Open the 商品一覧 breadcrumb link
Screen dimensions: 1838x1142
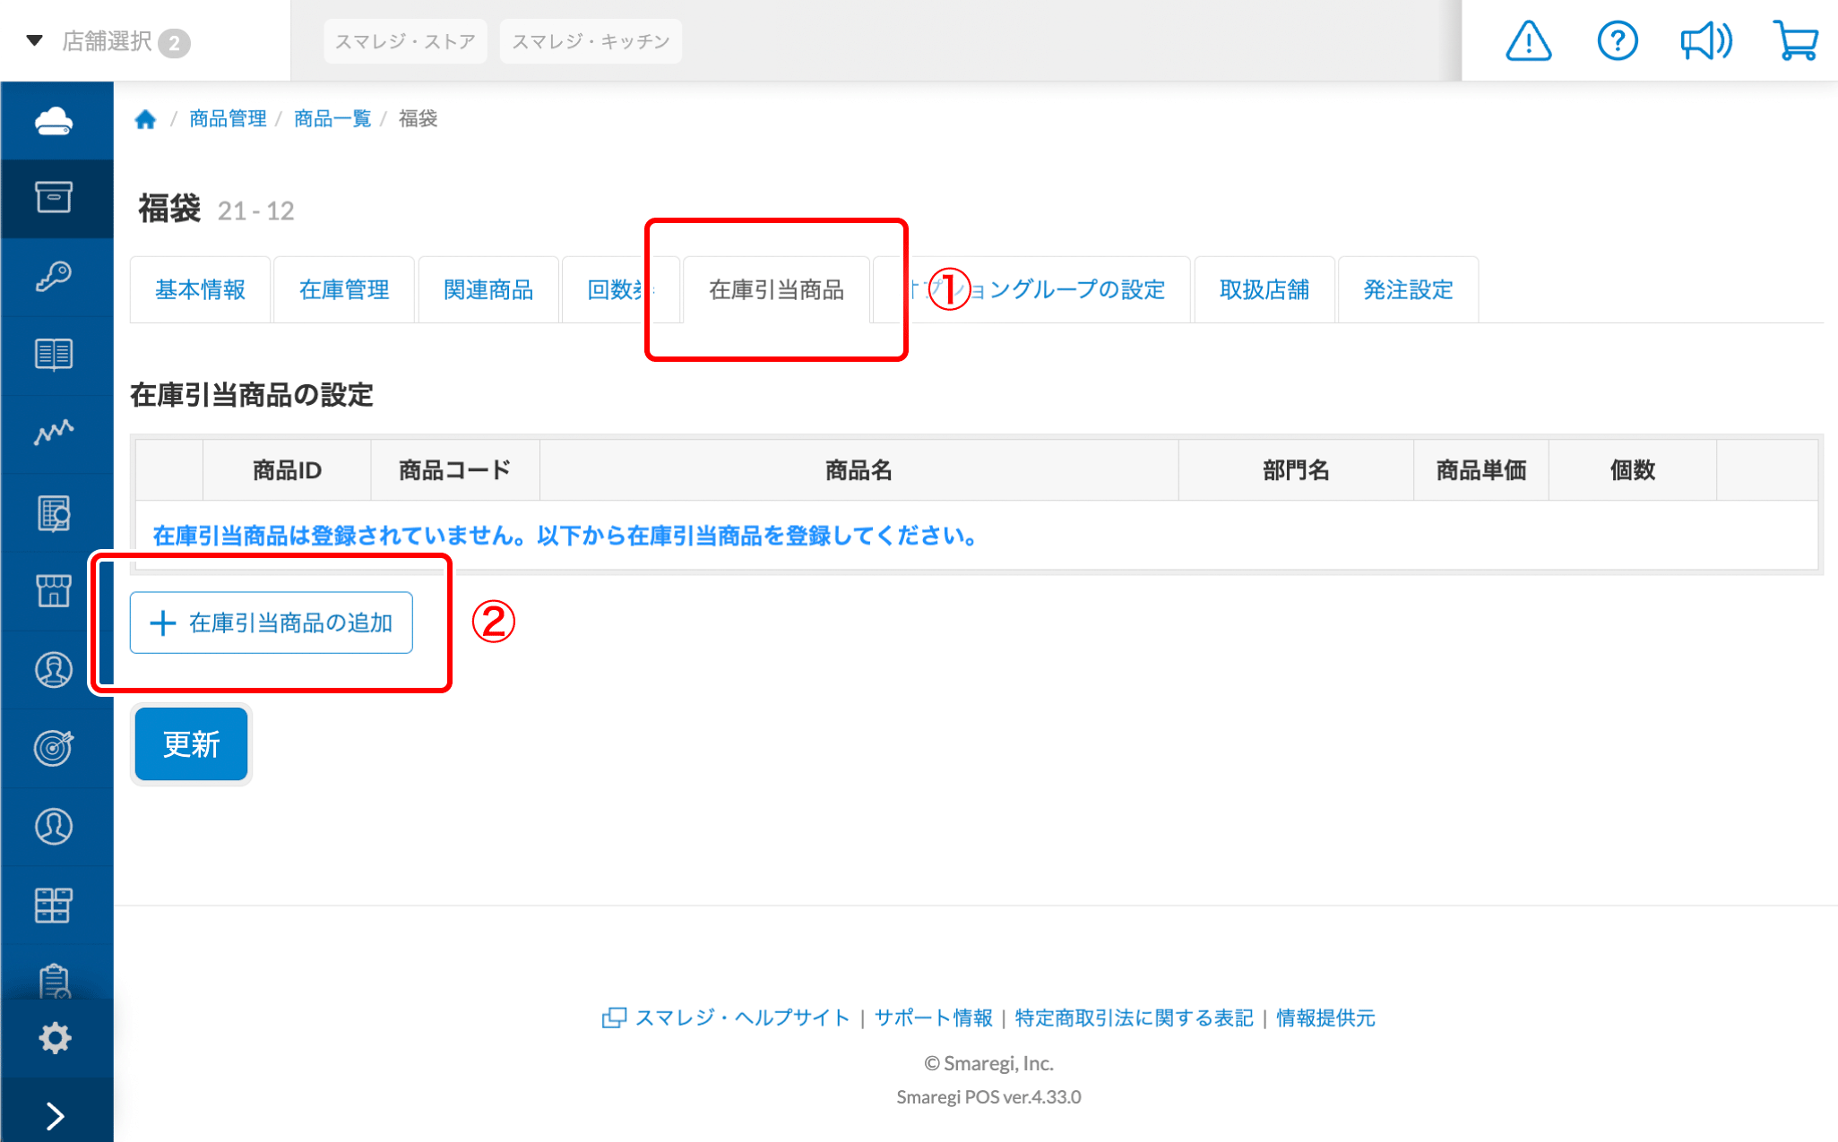[332, 118]
